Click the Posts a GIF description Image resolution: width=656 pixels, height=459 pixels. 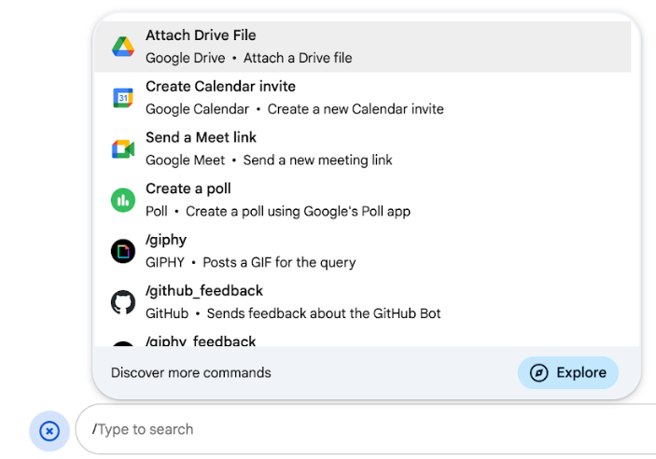point(277,262)
